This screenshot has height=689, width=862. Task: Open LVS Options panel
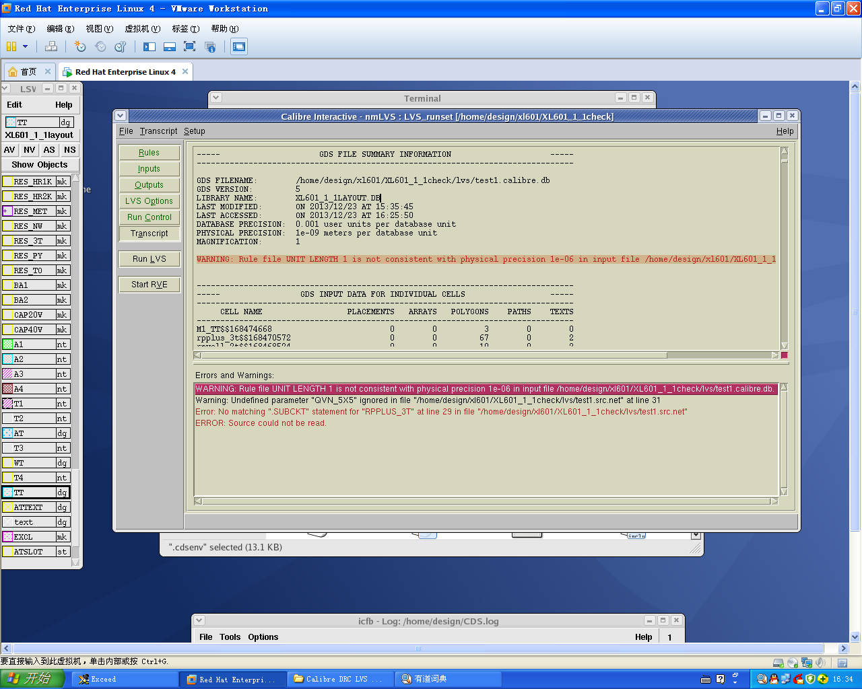pos(150,201)
